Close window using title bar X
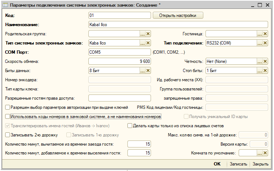This screenshot has height=171, width=274. pyautogui.click(x=267, y=5)
